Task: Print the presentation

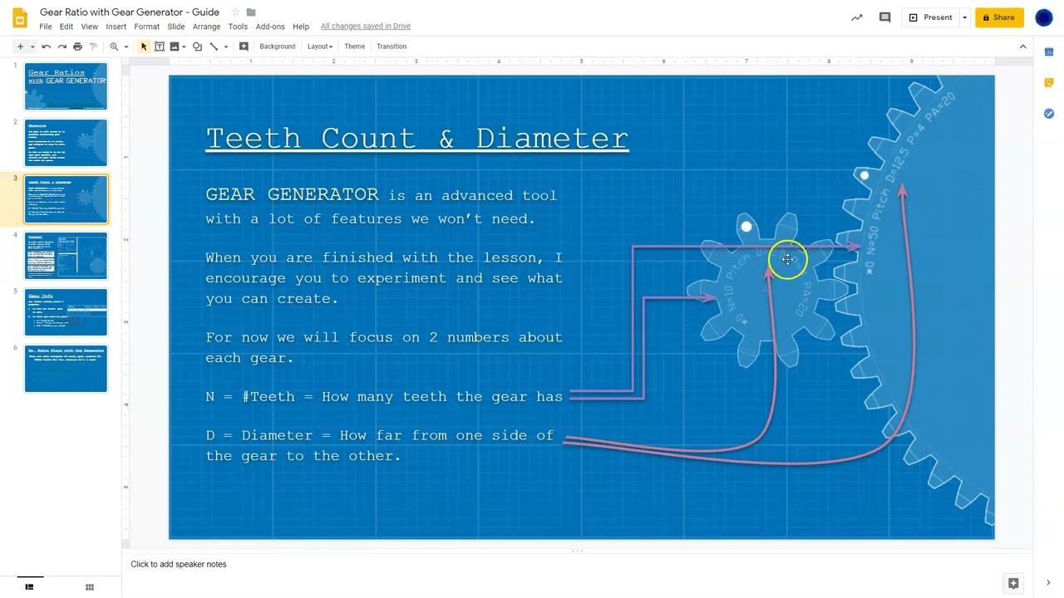Action: coord(77,47)
